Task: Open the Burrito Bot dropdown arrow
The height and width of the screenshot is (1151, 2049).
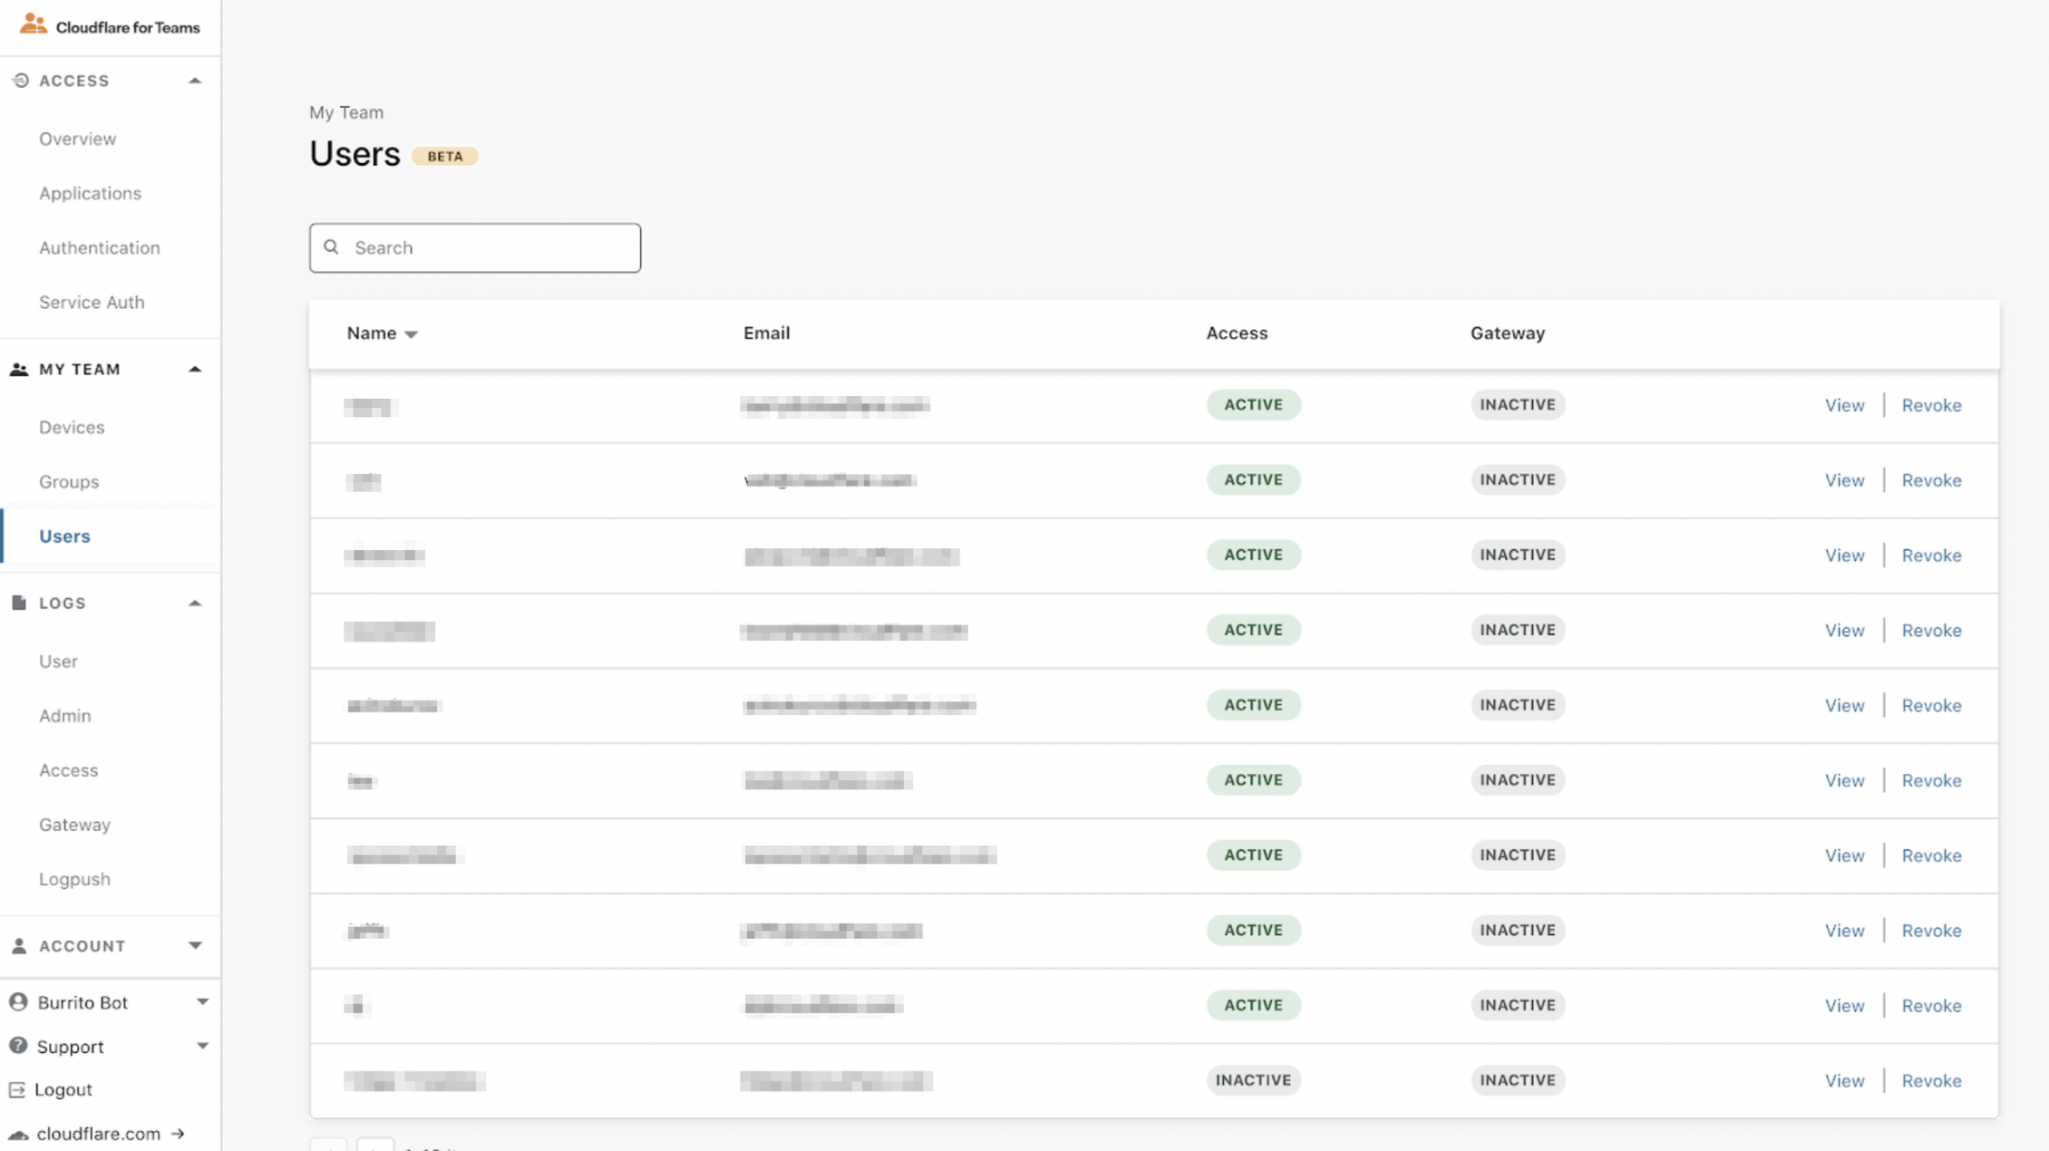Action: (202, 1001)
